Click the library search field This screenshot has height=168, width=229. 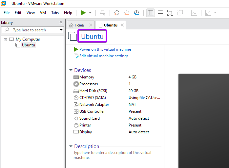[x=32, y=30]
